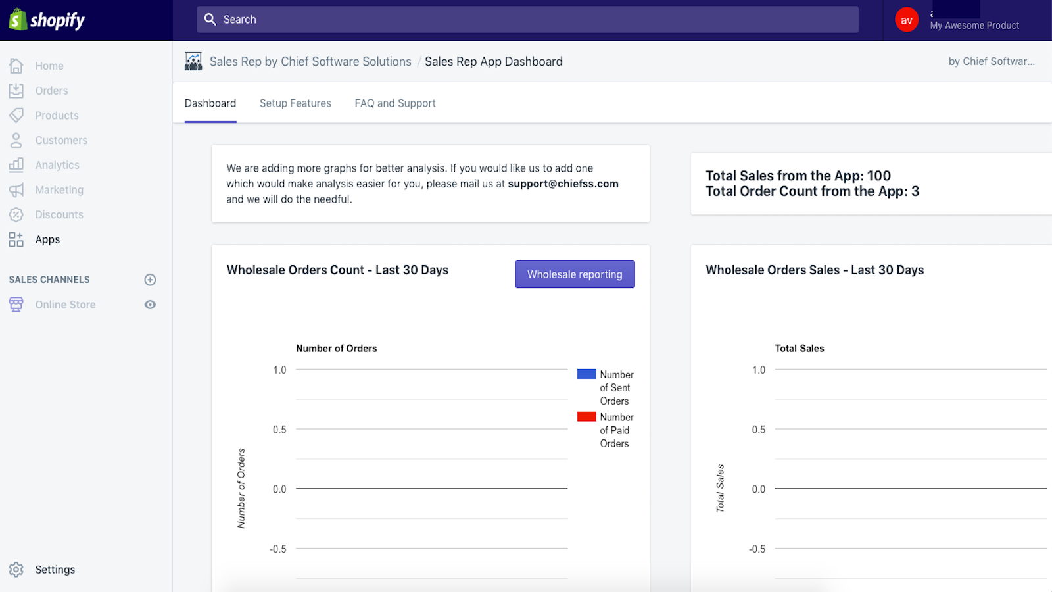The image size is (1052, 592).
Task: Click the Customers person icon
Action: pyautogui.click(x=16, y=140)
